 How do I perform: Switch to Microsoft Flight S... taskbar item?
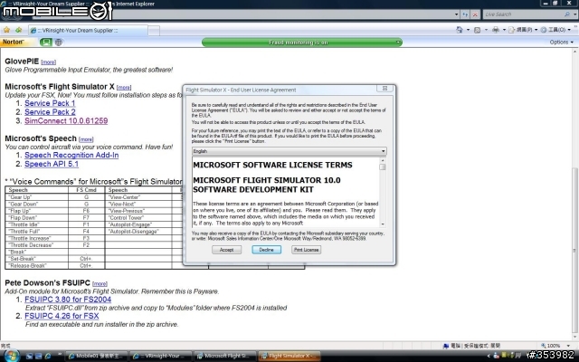pos(225,356)
